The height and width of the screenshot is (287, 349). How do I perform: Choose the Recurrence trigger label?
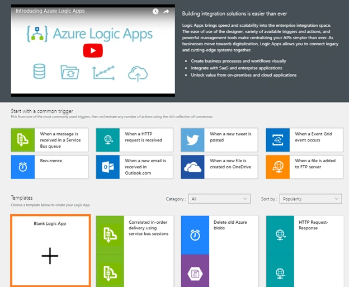point(51,161)
